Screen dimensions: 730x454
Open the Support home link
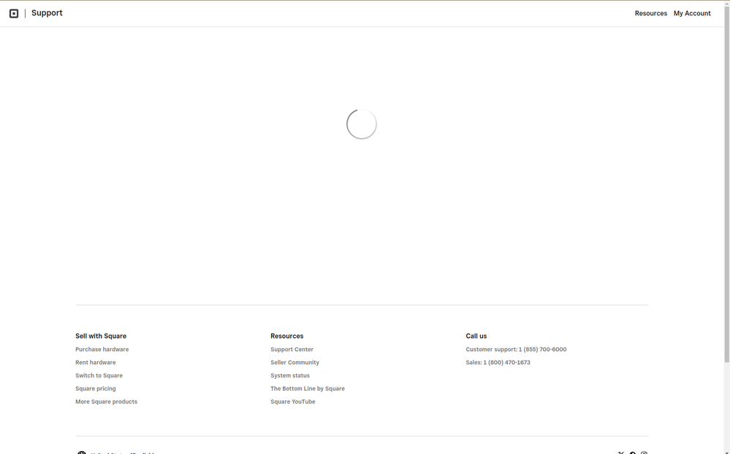pos(47,13)
